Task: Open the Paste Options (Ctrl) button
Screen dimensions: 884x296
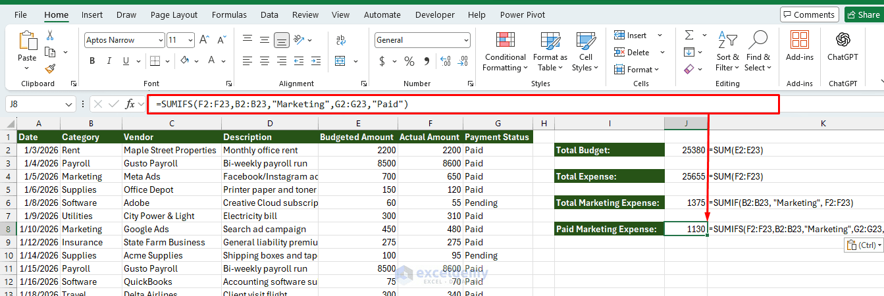Action: point(864,245)
